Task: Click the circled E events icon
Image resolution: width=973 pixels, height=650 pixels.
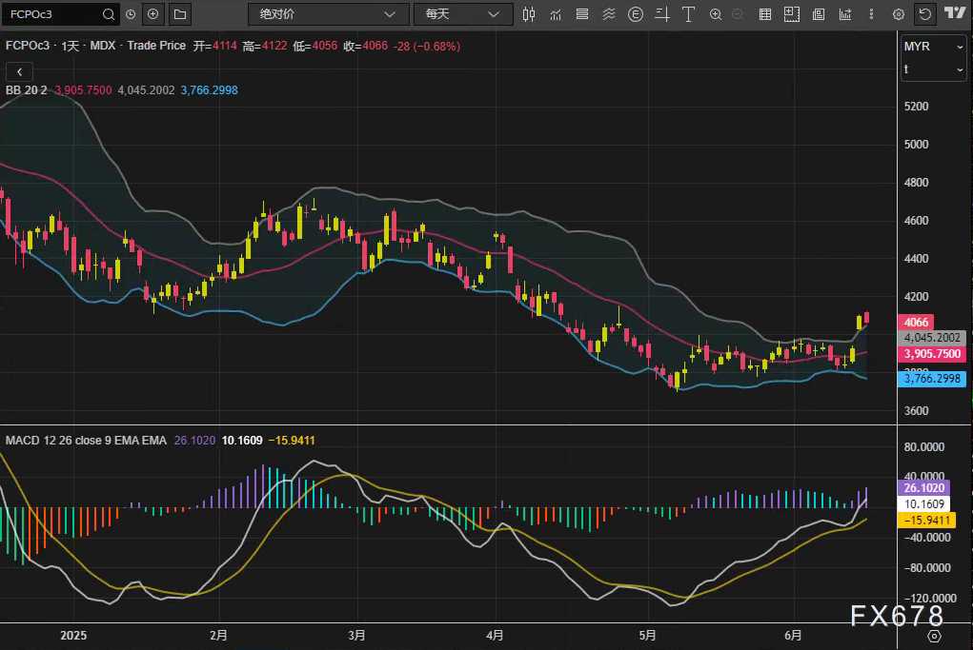Action: [636, 14]
